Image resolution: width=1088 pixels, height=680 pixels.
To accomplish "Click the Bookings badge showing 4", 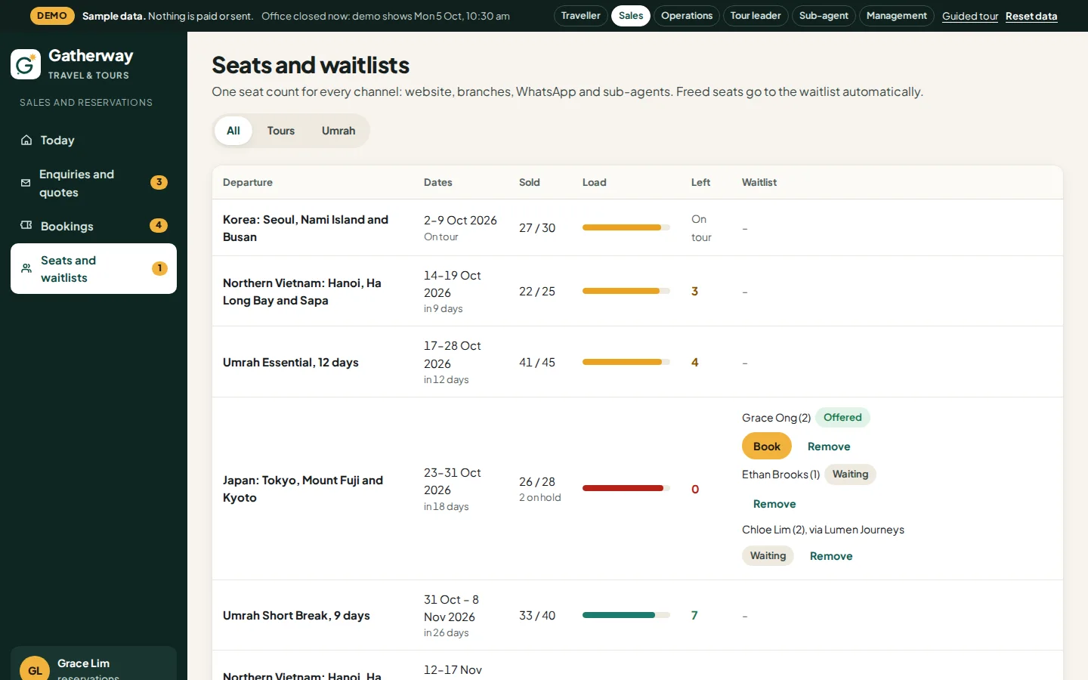I will [159, 225].
